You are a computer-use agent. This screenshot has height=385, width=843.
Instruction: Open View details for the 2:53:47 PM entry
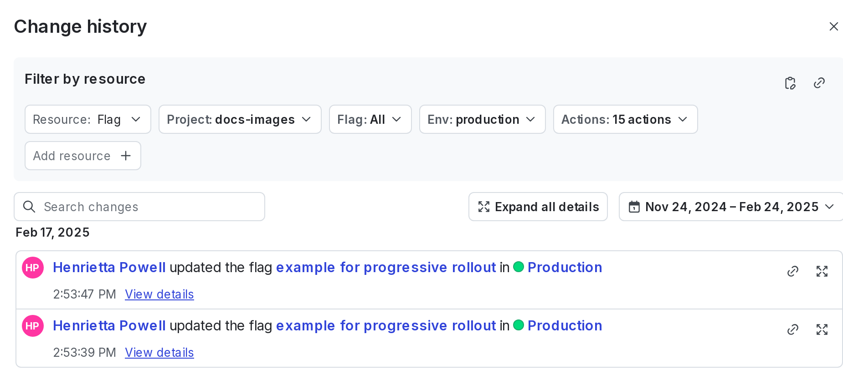pos(159,294)
